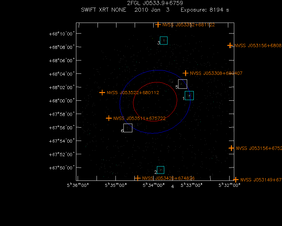
Task: Click the +68°04'00" declination label
Action: click(62, 74)
